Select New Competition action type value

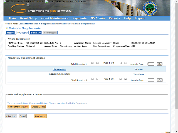101,46
